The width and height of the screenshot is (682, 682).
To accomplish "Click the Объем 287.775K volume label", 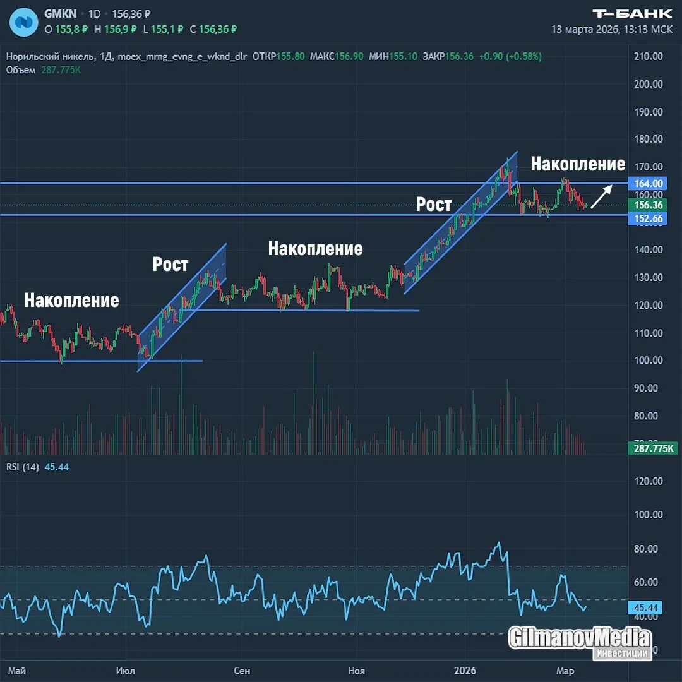I will tap(44, 70).
